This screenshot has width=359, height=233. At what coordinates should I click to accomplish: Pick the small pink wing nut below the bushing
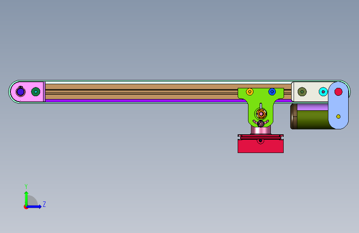pos(261,123)
